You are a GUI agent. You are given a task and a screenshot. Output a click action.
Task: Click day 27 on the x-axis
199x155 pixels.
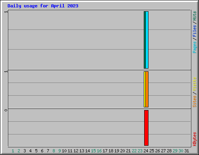tap(163, 151)
